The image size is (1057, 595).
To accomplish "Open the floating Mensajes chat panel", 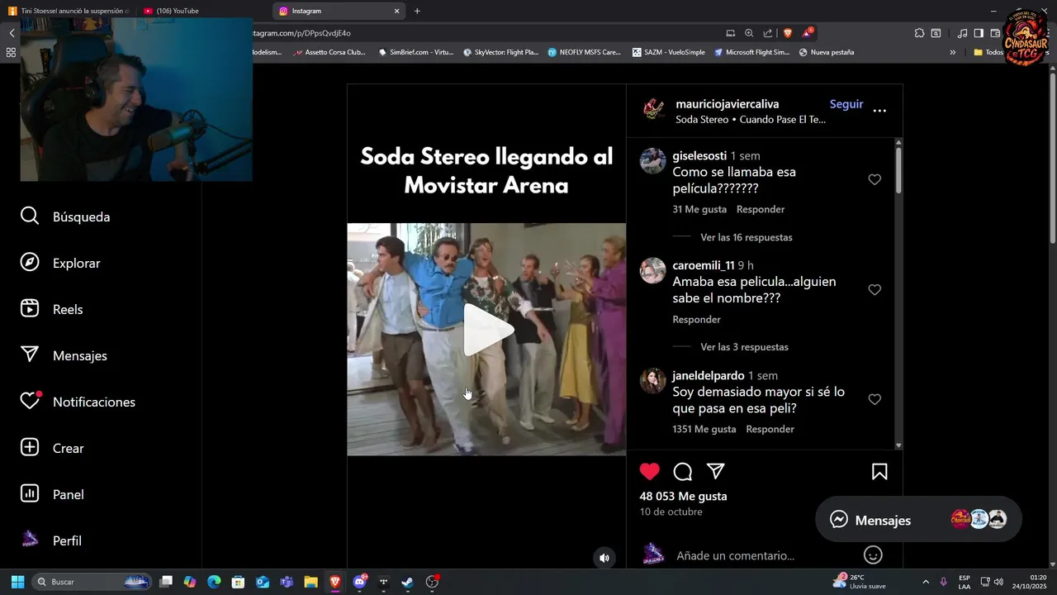I will (918, 520).
